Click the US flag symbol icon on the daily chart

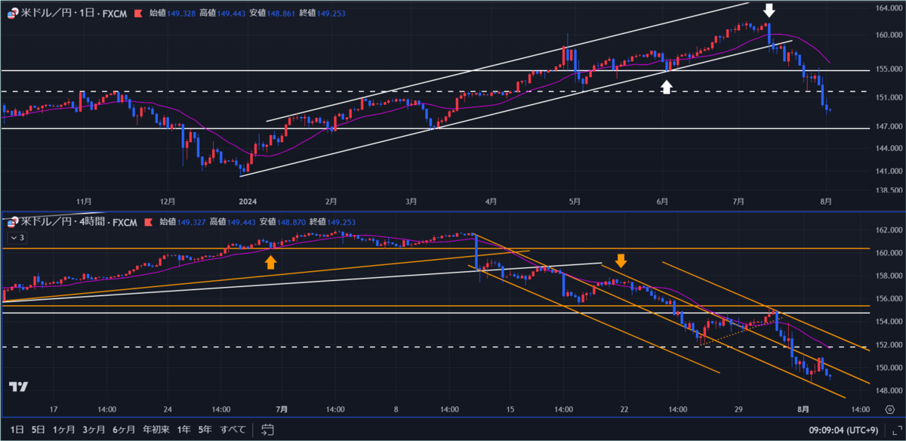click(11, 12)
